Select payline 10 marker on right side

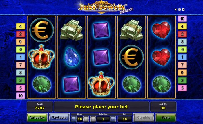pyautogui.click(x=182, y=19)
